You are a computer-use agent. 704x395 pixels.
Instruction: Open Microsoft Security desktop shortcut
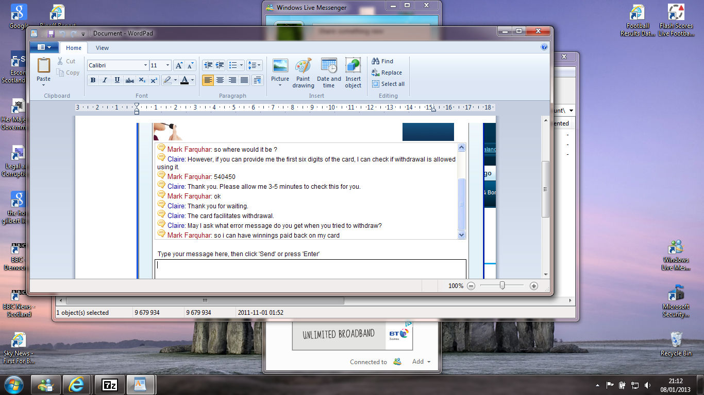(676, 301)
